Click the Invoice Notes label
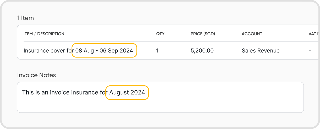Image resolution: width=320 pixels, height=129 pixels. point(36,75)
